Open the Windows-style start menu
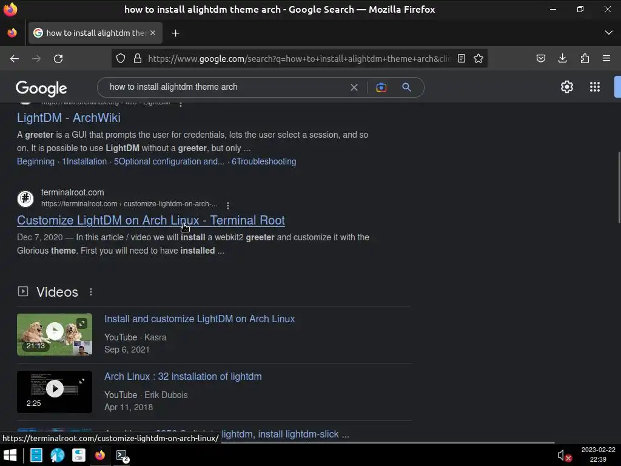Viewport: 621px width, 466px height. [x=10, y=455]
